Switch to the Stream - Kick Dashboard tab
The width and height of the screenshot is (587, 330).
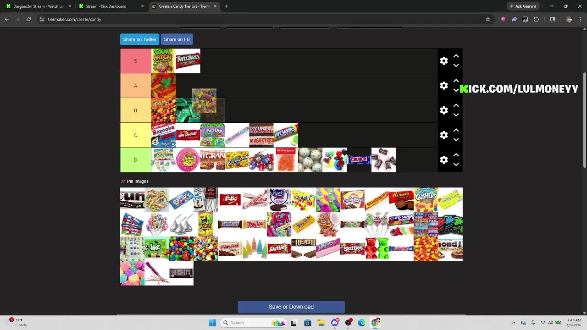point(109,6)
